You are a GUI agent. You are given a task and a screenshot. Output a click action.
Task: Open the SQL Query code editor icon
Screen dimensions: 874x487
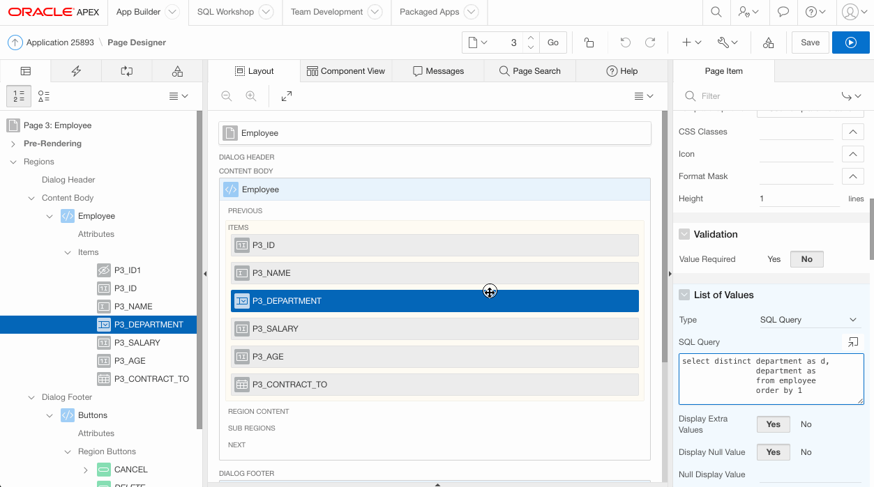[852, 342]
